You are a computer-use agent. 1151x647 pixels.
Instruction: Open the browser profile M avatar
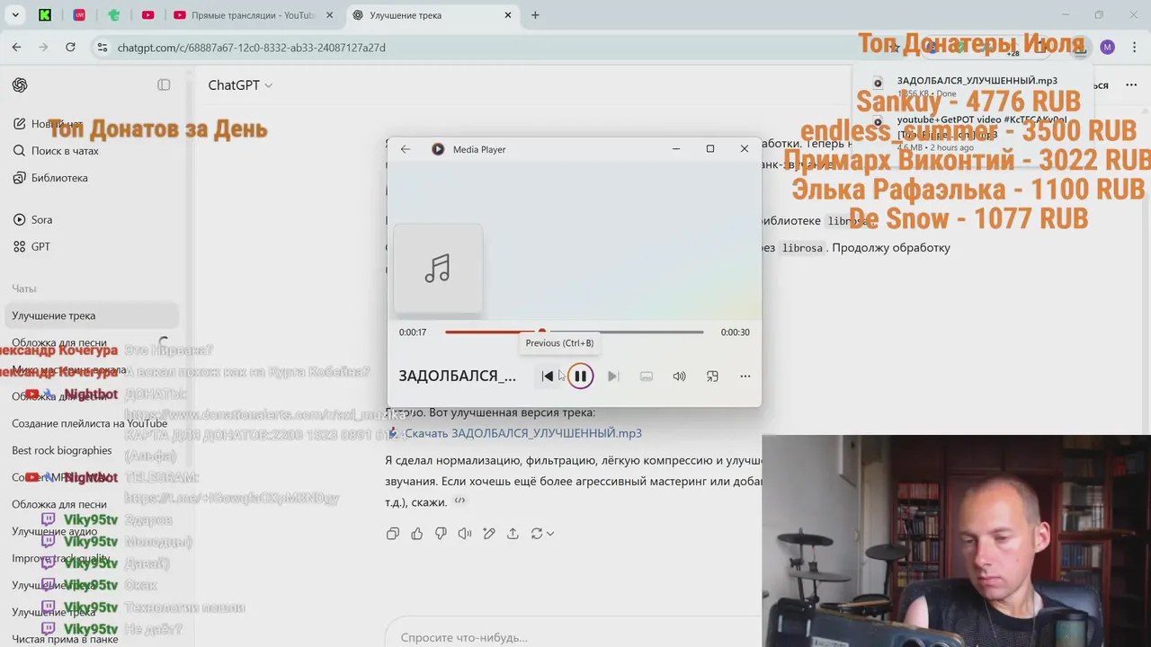click(1107, 47)
